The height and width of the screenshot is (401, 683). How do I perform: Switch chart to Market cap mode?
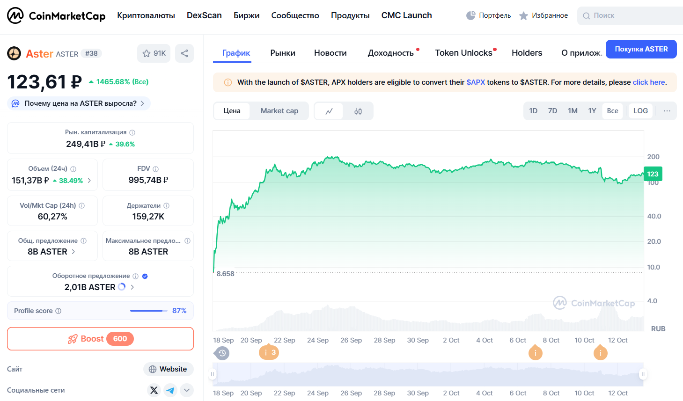tap(279, 111)
